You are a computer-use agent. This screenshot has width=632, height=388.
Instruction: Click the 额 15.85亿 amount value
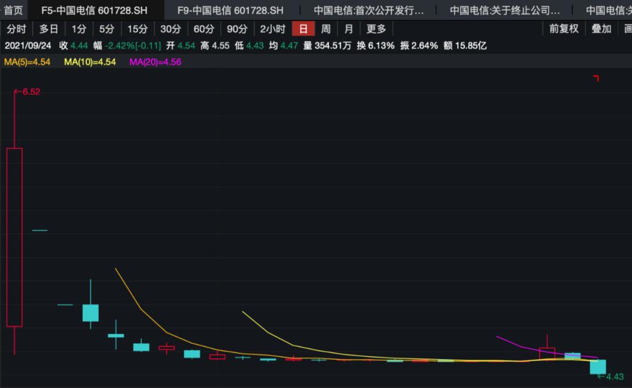coord(465,46)
